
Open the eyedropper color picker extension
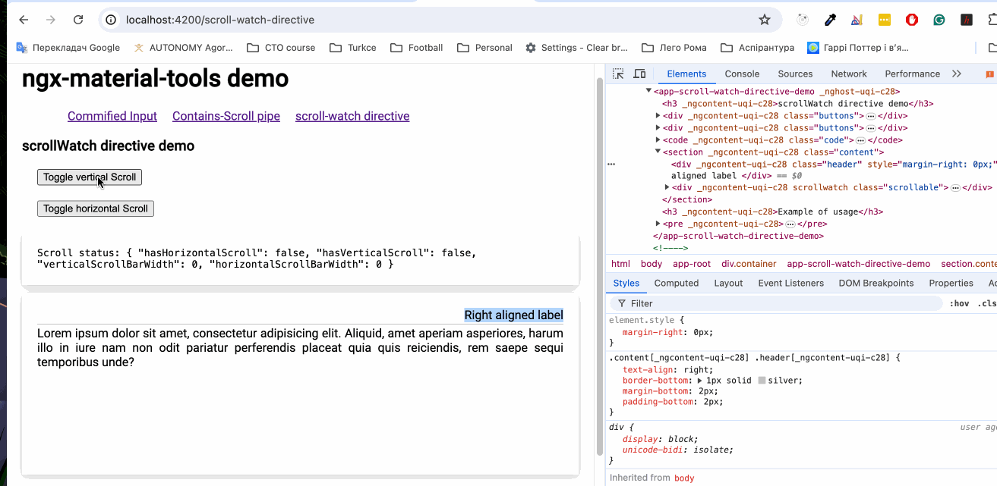click(x=831, y=20)
